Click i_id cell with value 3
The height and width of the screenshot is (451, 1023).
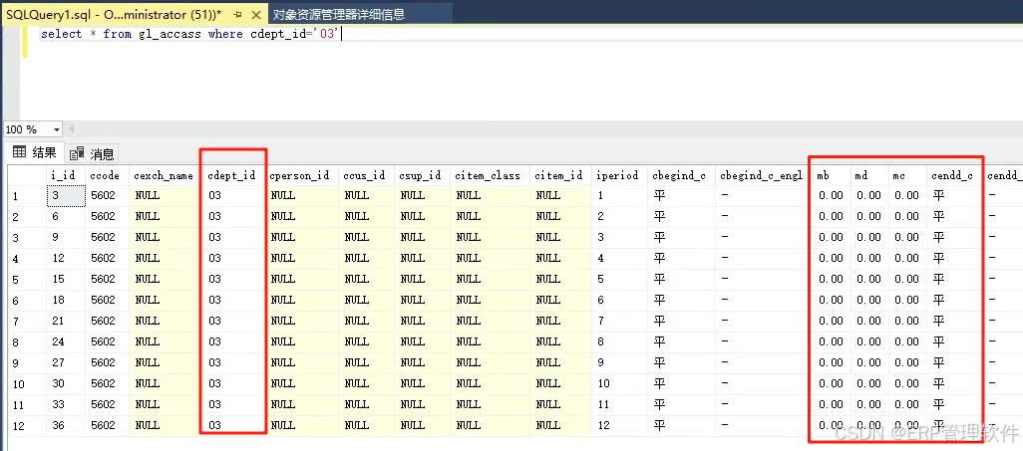[x=66, y=195]
